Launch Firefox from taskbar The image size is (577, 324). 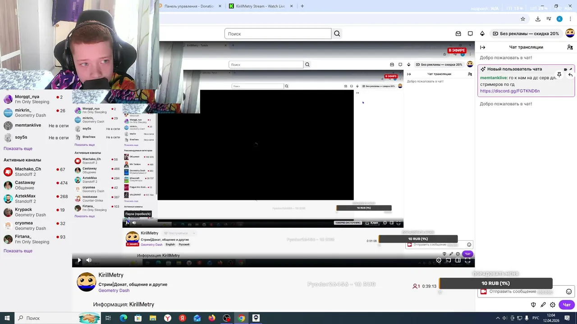(212, 318)
